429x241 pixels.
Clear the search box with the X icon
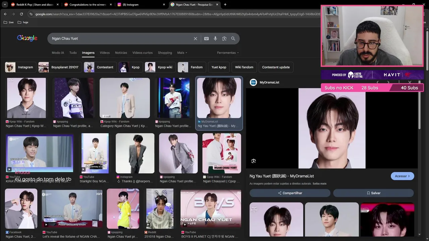(x=195, y=38)
